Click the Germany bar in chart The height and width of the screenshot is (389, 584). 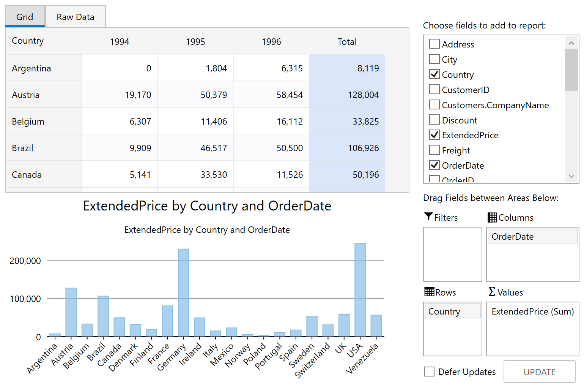pyautogui.click(x=183, y=293)
